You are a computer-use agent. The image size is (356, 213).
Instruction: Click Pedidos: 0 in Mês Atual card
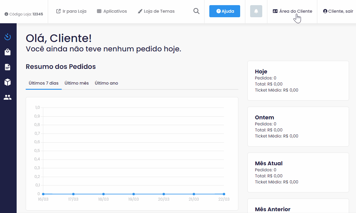coord(265,170)
